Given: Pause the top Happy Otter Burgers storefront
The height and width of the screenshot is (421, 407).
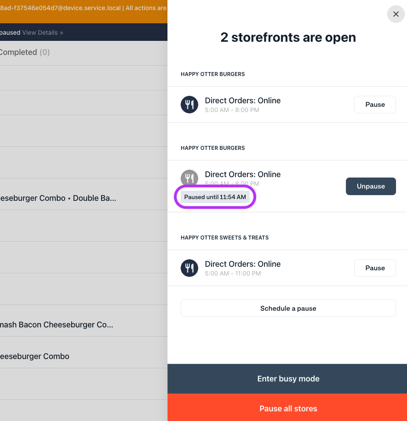Looking at the screenshot, I should point(375,105).
